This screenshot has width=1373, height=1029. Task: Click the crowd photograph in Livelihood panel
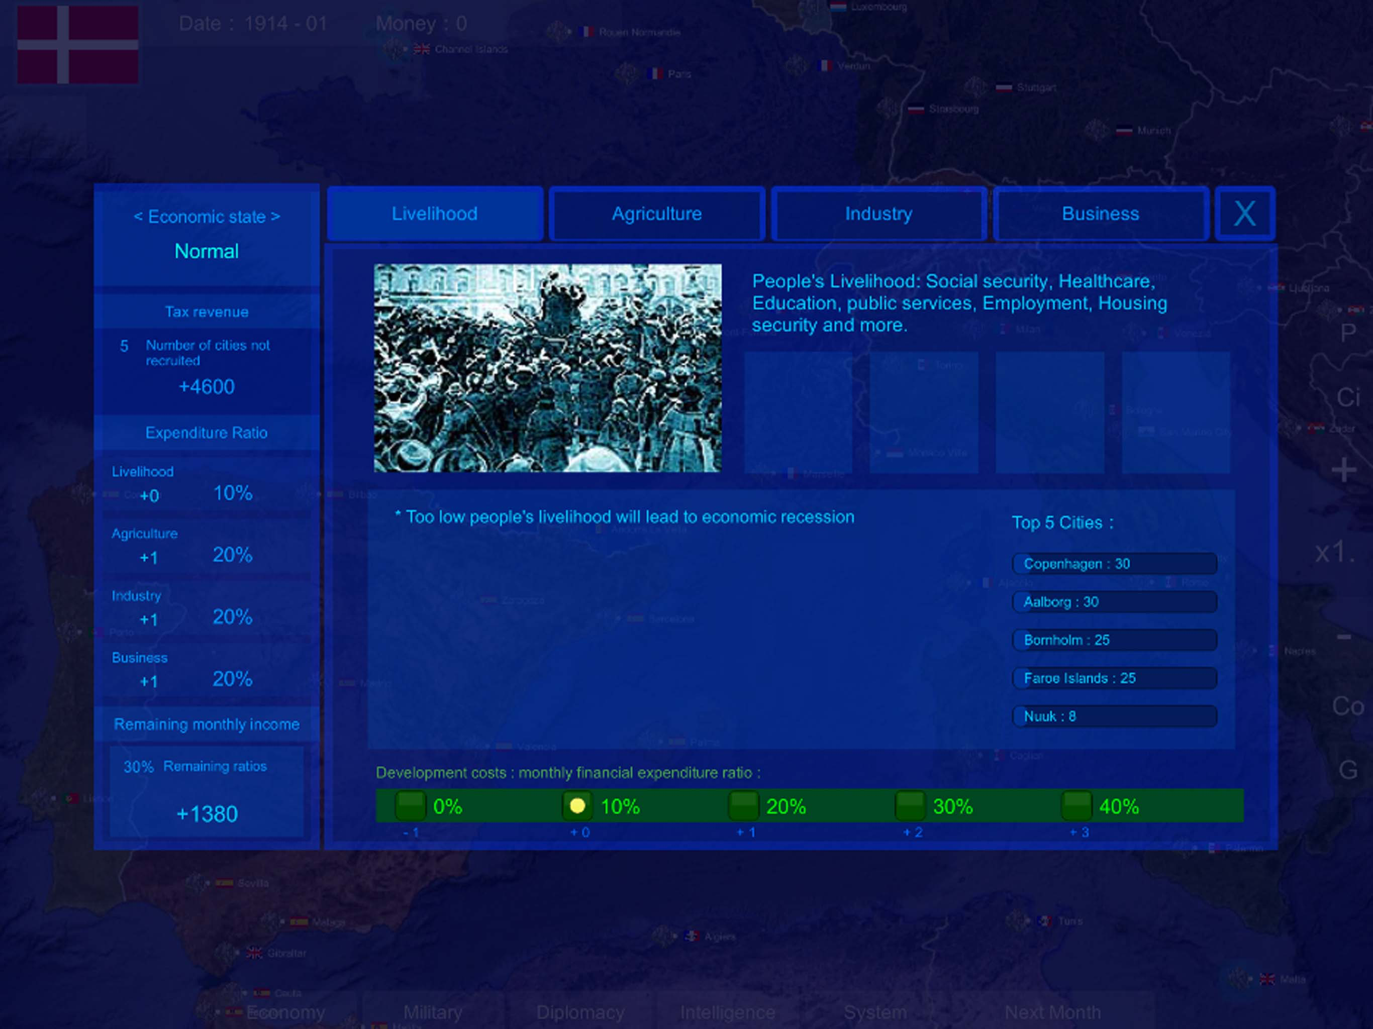click(547, 368)
